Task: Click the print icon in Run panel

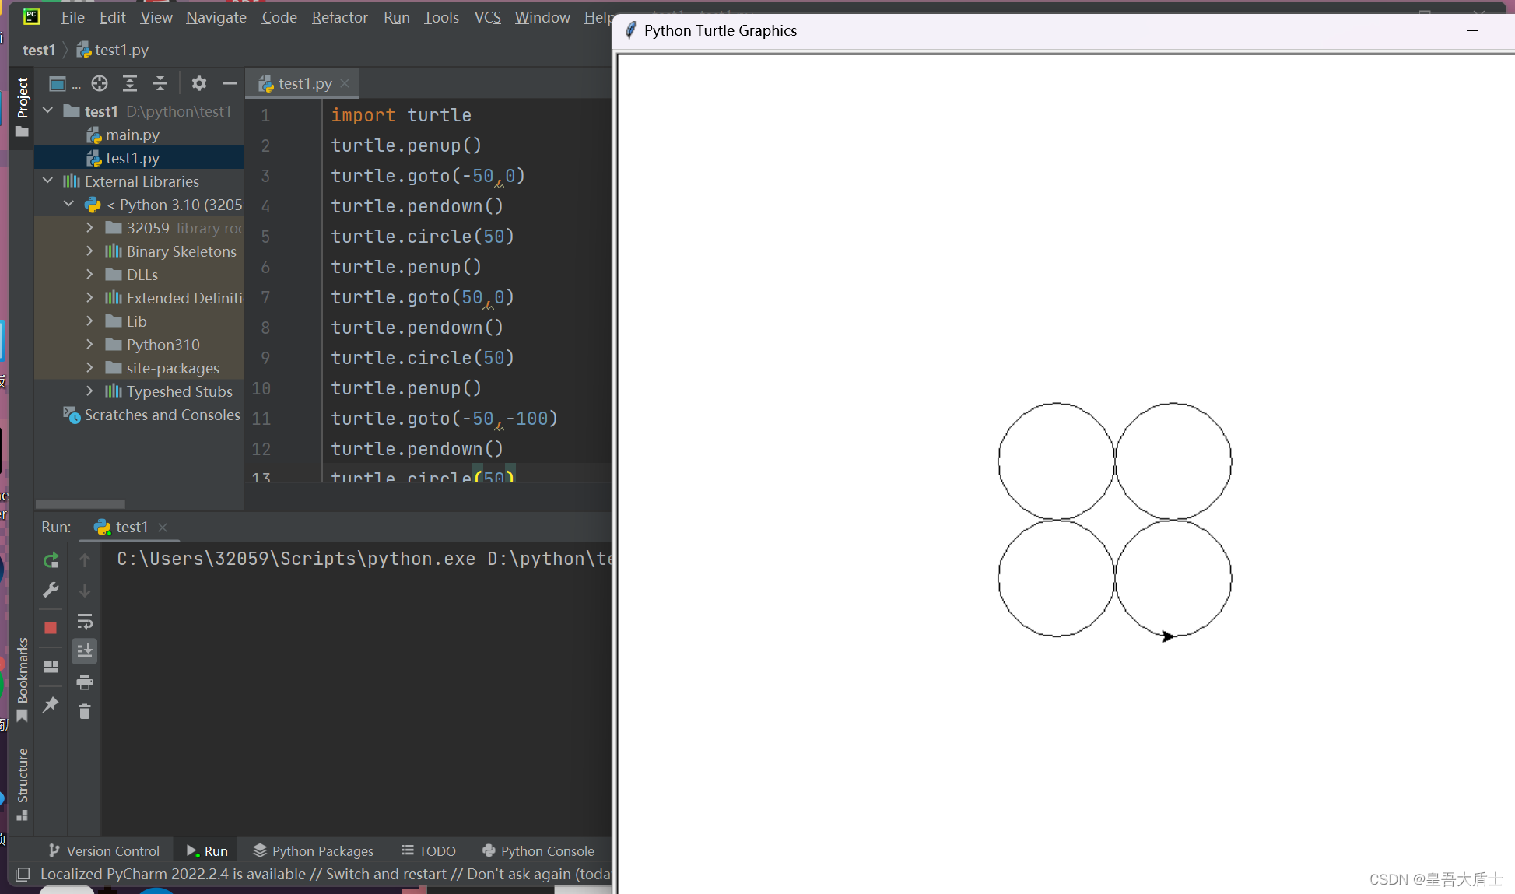Action: click(85, 682)
